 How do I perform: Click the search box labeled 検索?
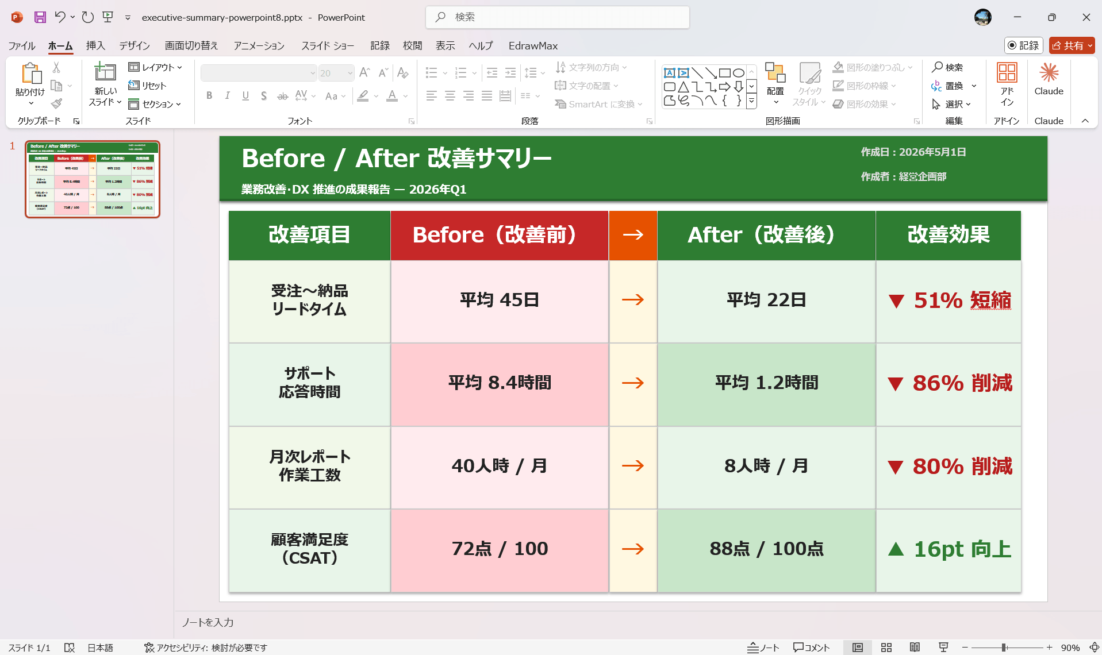pos(558,17)
